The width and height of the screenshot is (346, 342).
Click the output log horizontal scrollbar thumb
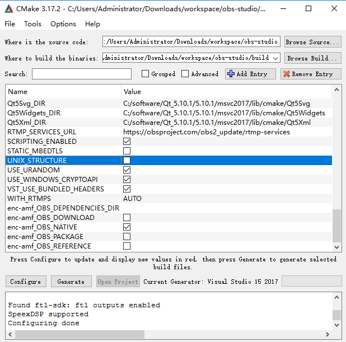pyautogui.click(x=80, y=334)
